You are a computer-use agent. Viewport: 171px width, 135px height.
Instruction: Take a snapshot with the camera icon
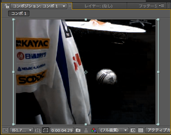[x=78, y=130]
